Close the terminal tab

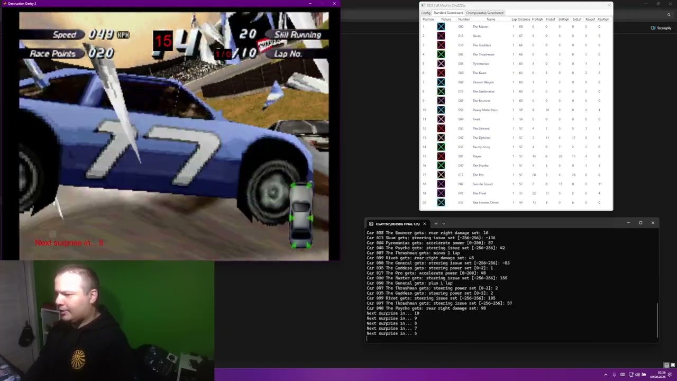click(x=424, y=224)
